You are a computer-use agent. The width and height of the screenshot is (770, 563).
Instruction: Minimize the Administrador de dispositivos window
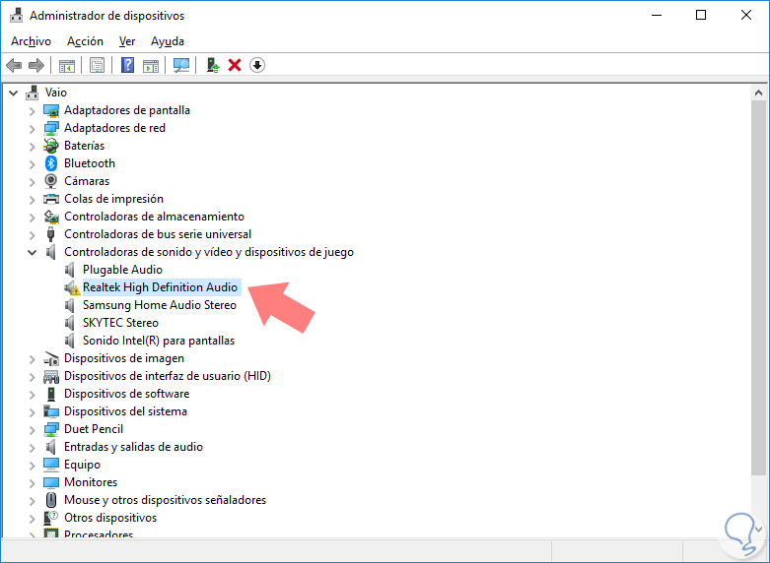point(657,15)
